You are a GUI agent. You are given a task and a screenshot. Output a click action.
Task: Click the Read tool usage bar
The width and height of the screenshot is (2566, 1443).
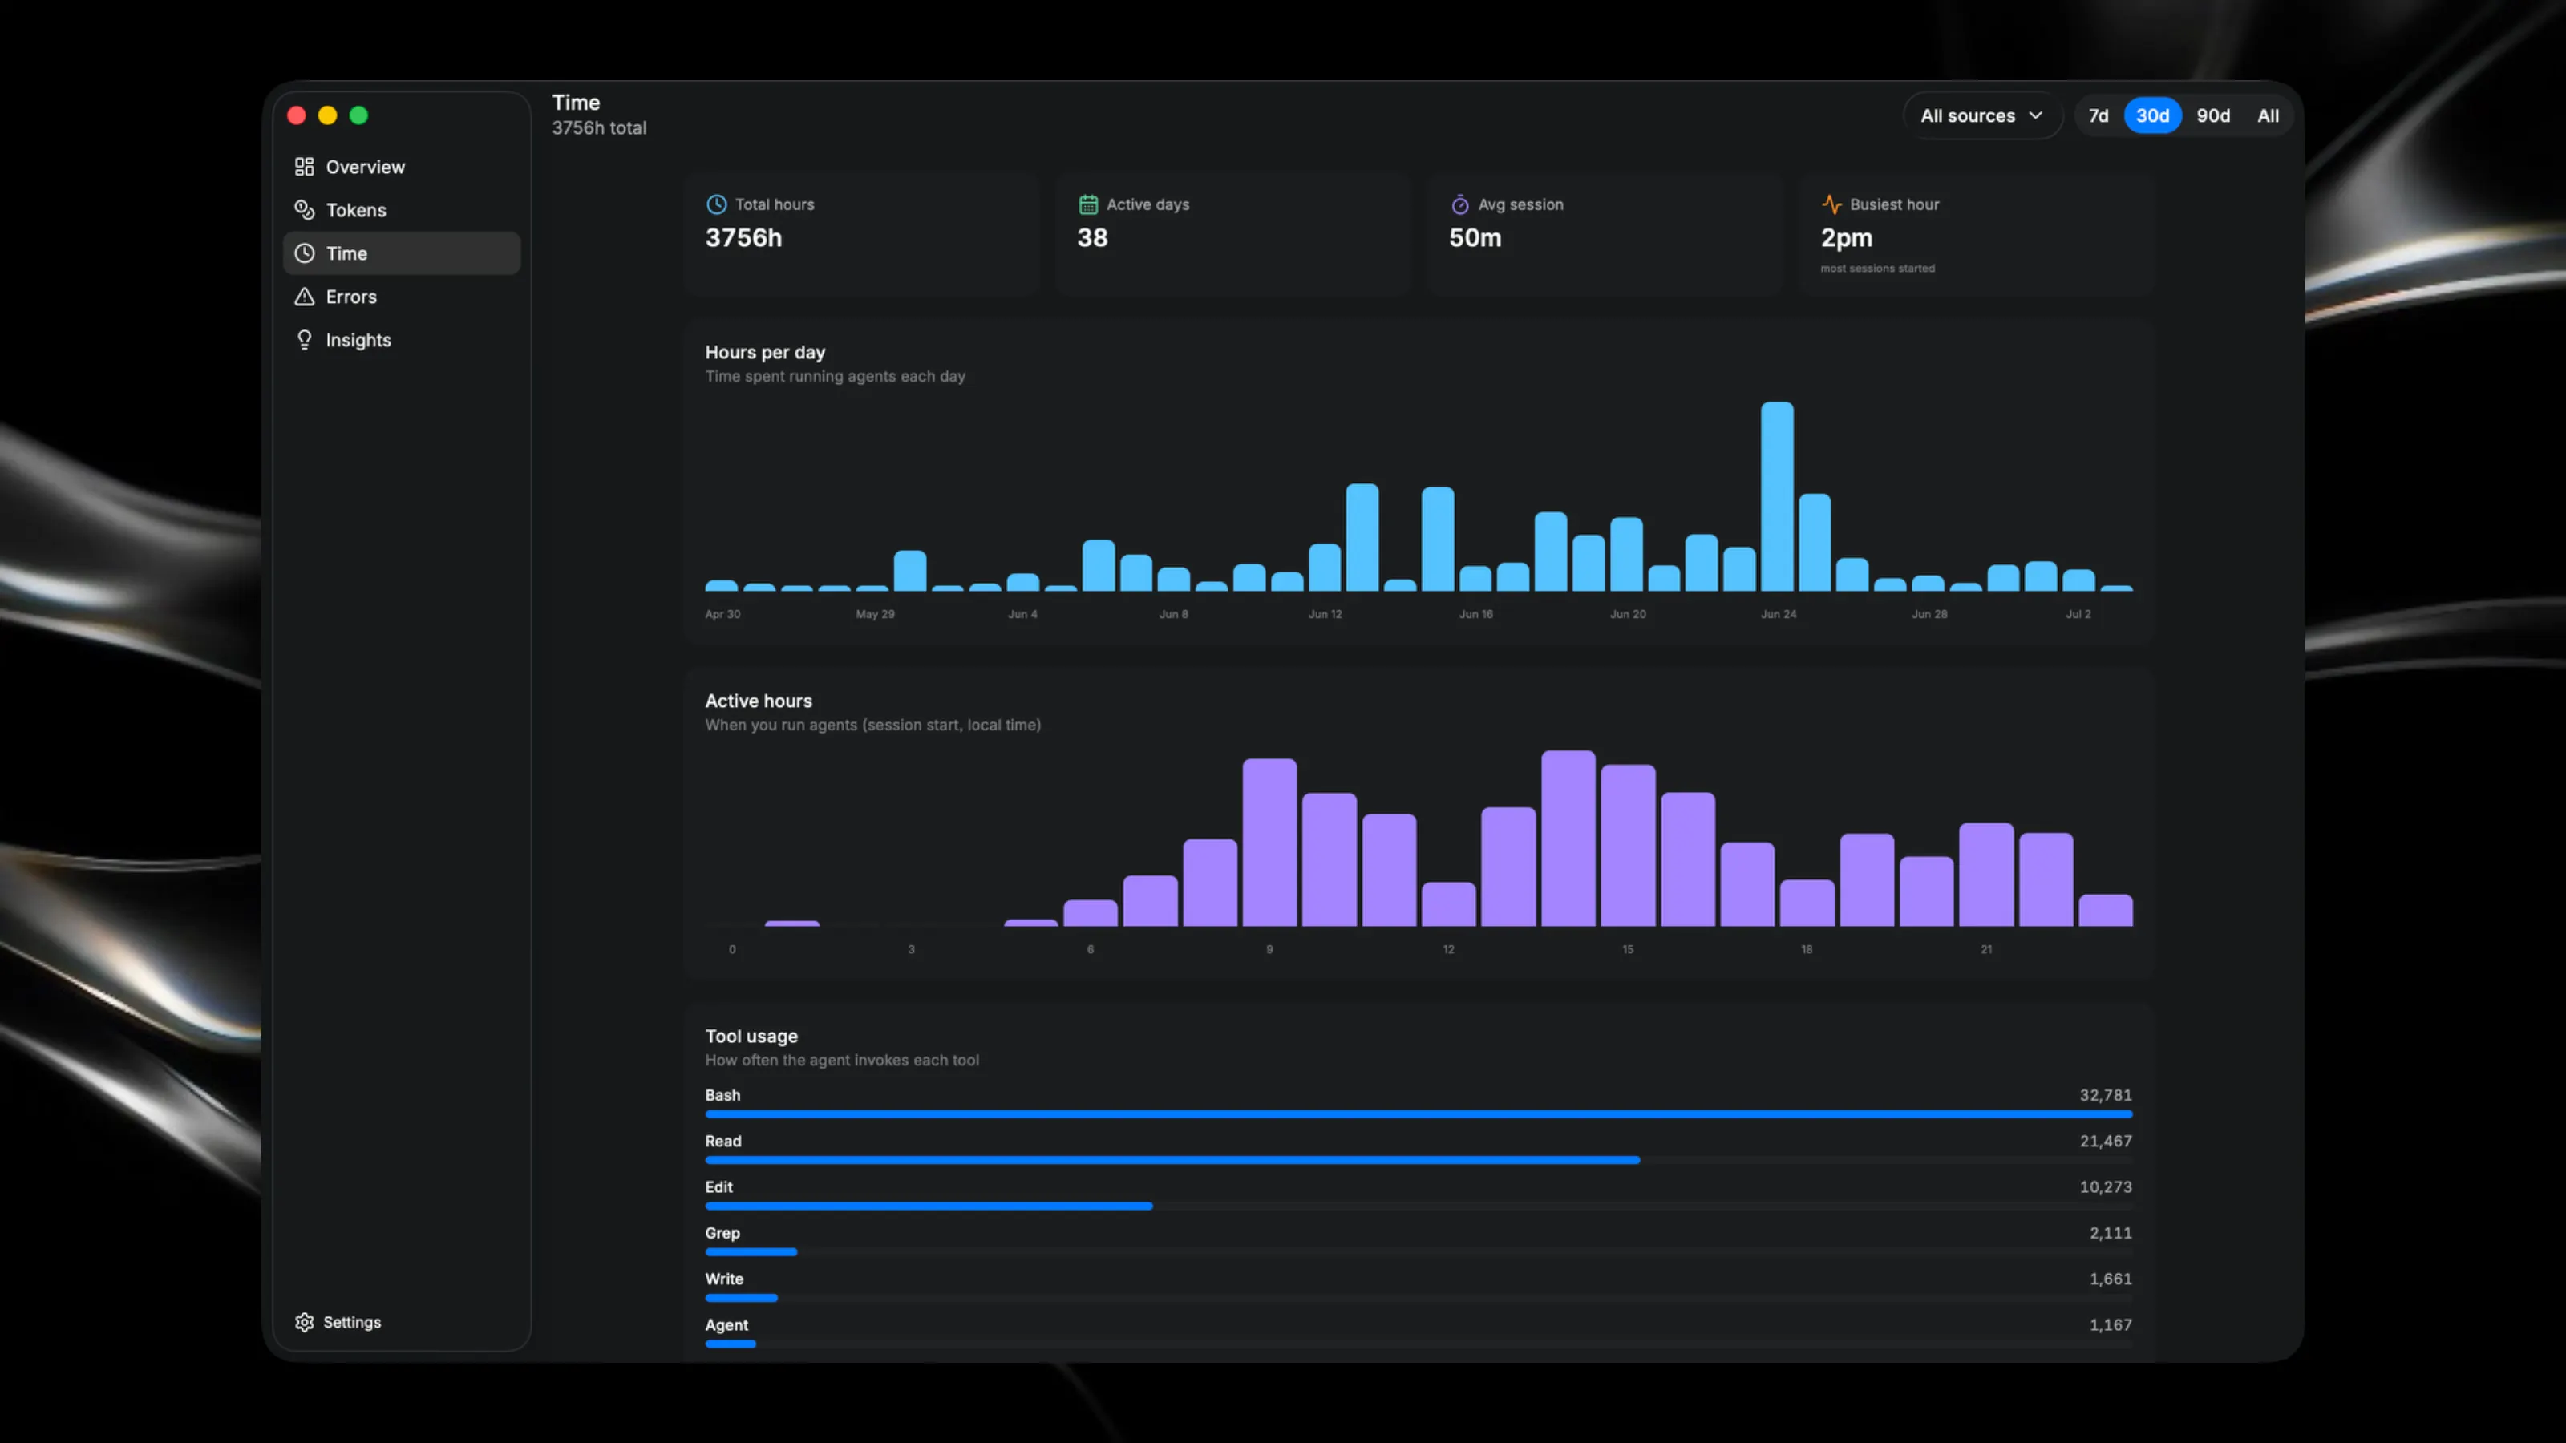[1172, 1159]
